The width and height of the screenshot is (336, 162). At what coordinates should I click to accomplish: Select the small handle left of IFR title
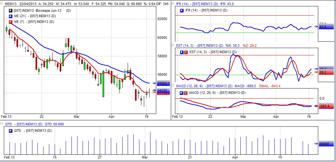(x=172, y=4)
